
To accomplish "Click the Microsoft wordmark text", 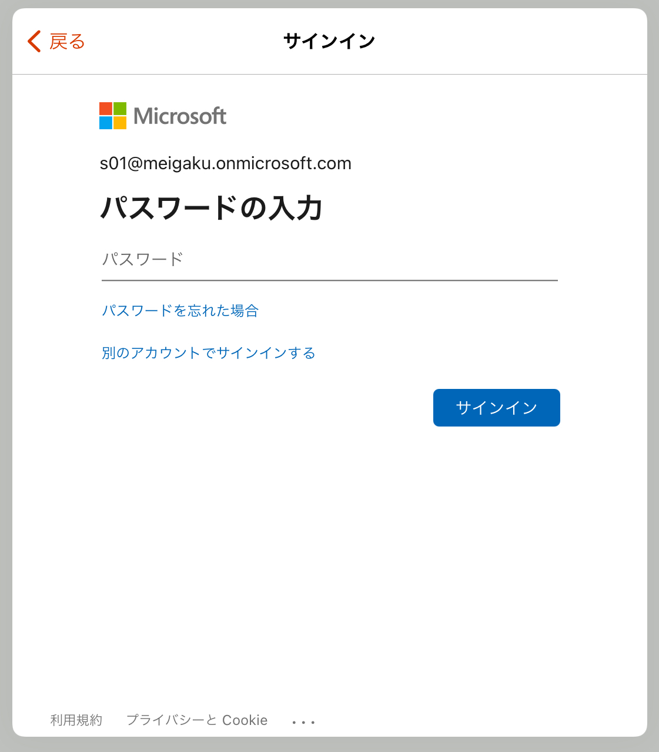I will 180,116.
